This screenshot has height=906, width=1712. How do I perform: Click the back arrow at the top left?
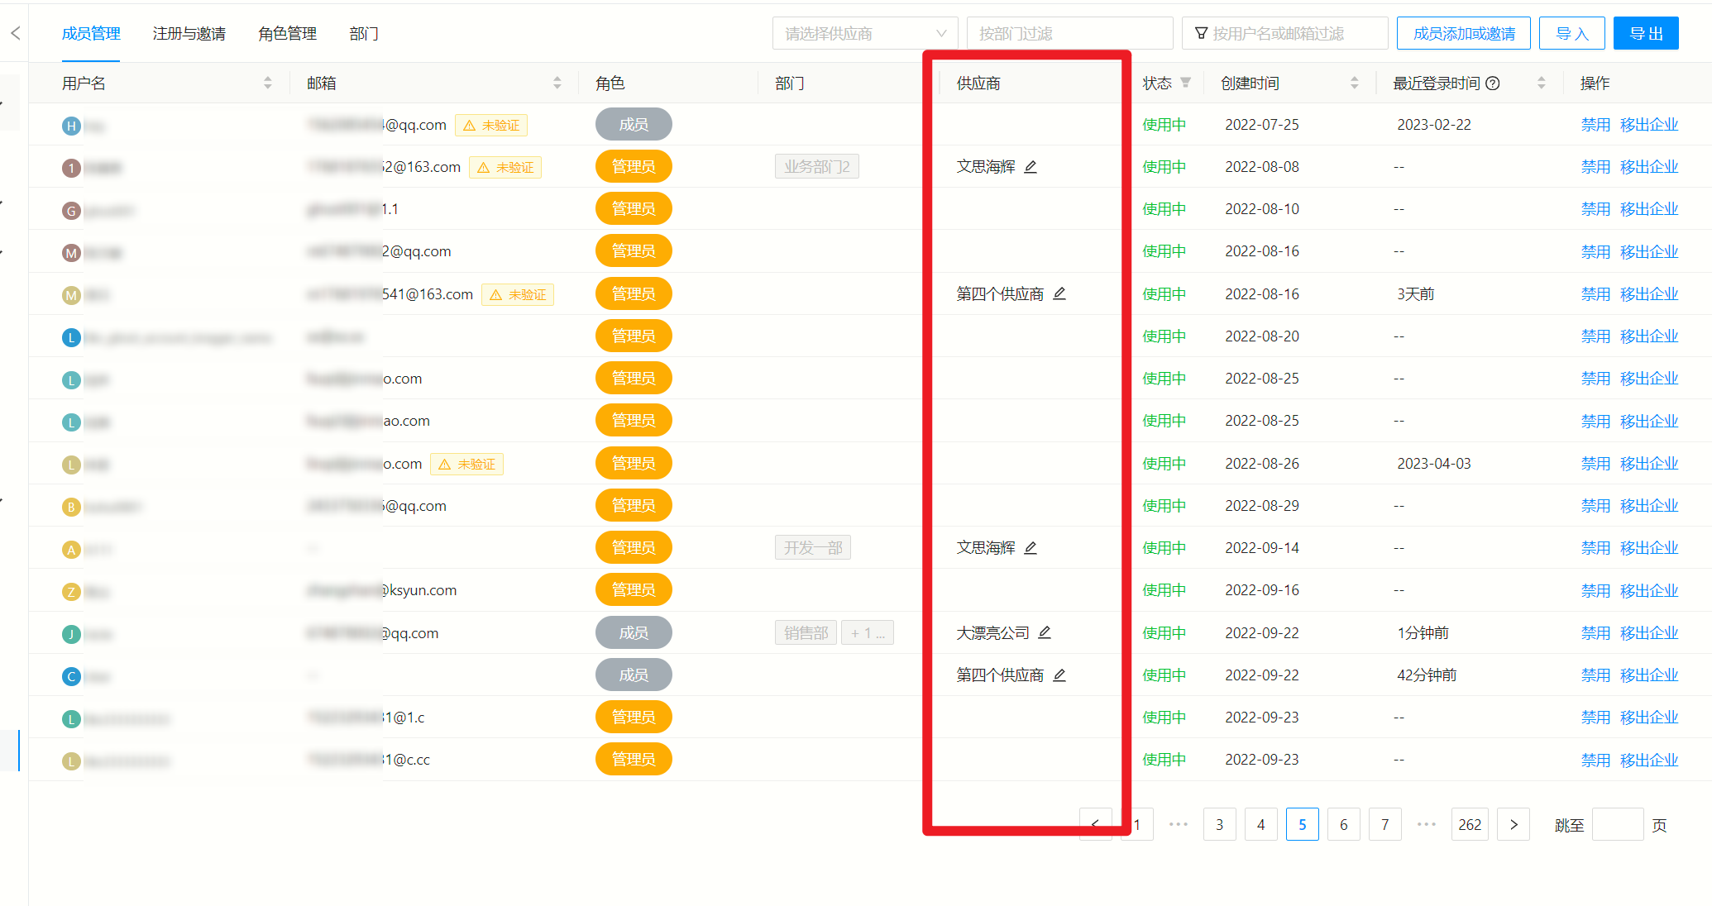[14, 33]
